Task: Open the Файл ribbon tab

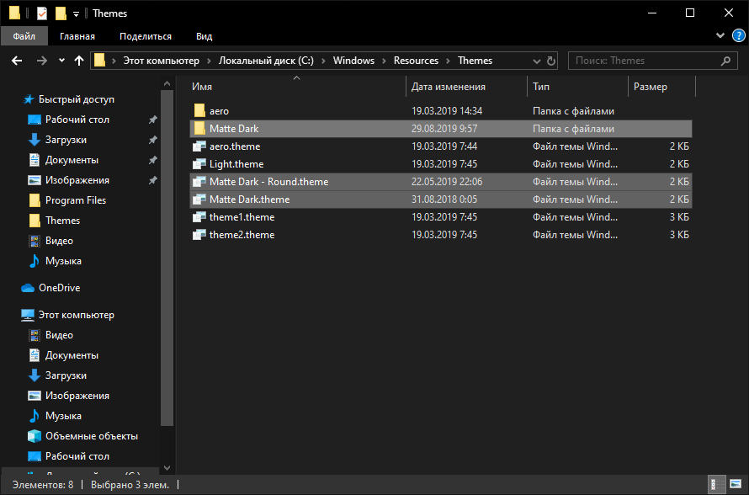Action: coord(24,36)
